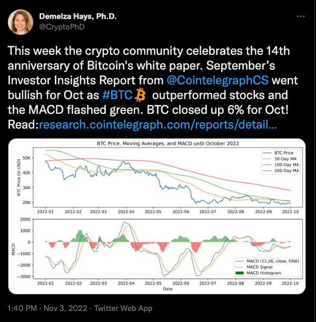Open the #BTC hashtag link
This screenshot has height=322, width=316.
117,95
